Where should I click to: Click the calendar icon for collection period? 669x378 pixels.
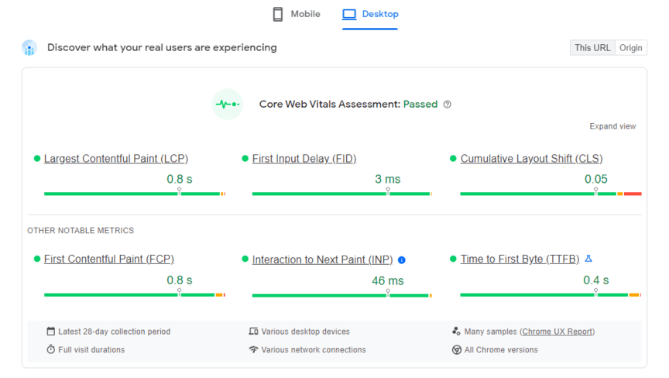(50, 332)
